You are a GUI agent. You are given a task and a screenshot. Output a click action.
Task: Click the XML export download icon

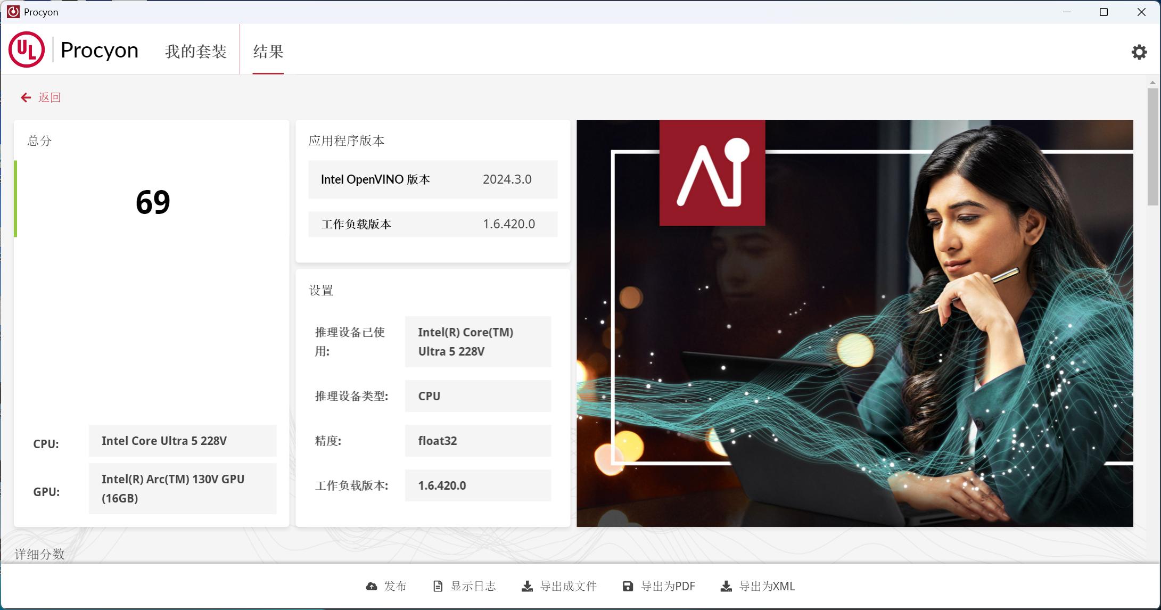[726, 587]
